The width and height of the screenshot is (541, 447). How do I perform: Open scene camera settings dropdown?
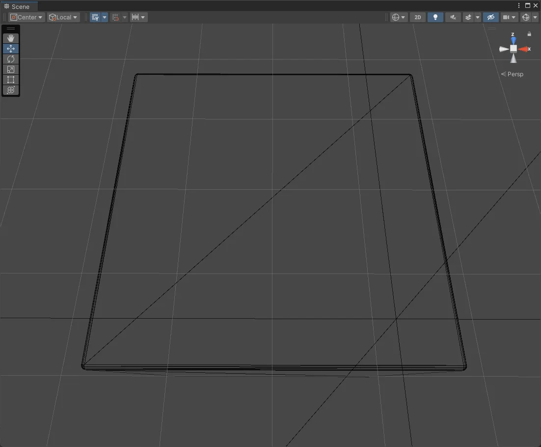pyautogui.click(x=509, y=17)
